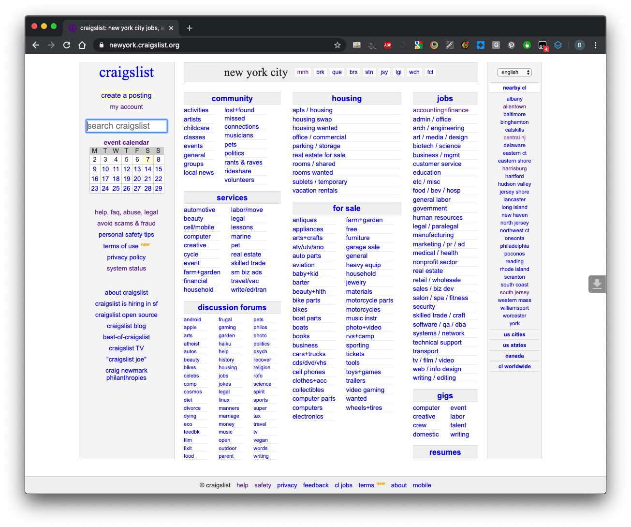Open the english language dropdown
The image size is (631, 527).
pos(514,72)
